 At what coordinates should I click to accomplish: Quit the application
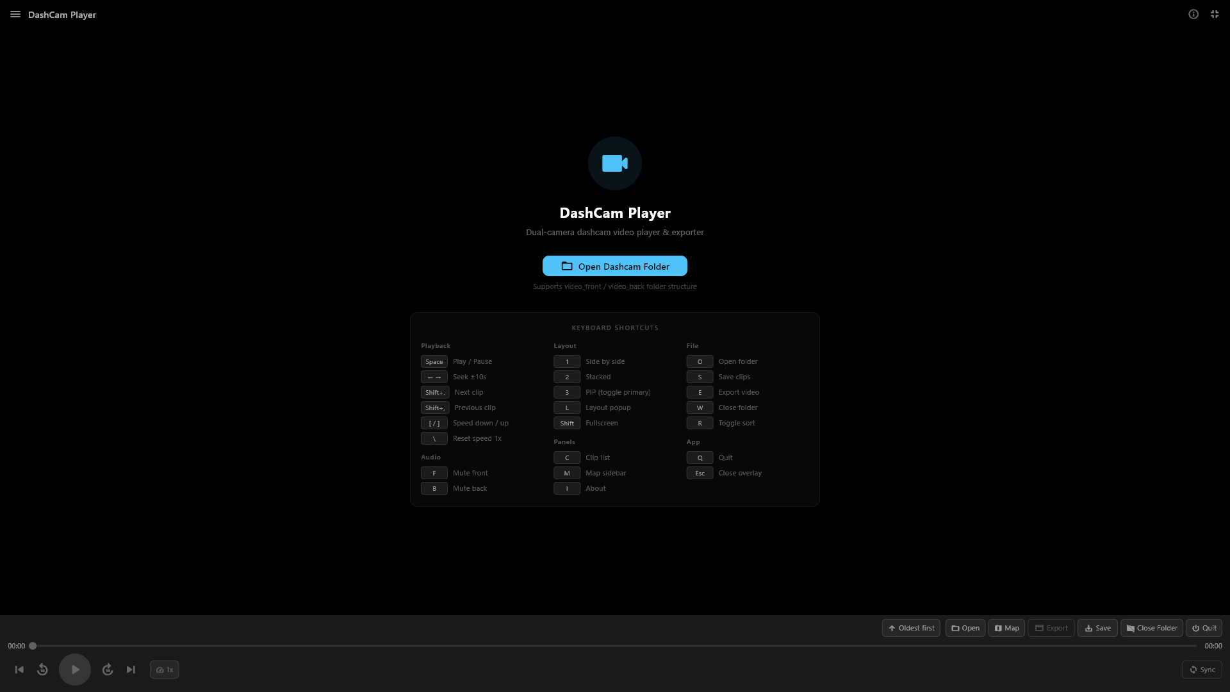click(x=1204, y=628)
